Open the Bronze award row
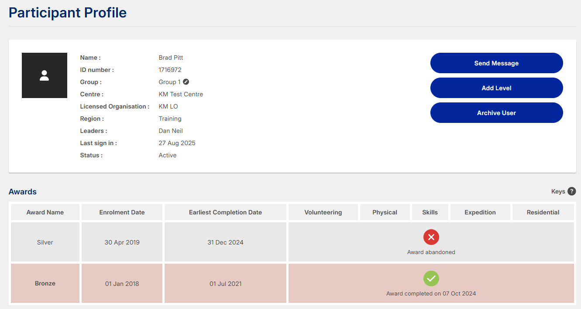Image resolution: width=581 pixels, height=309 pixels. tap(45, 283)
